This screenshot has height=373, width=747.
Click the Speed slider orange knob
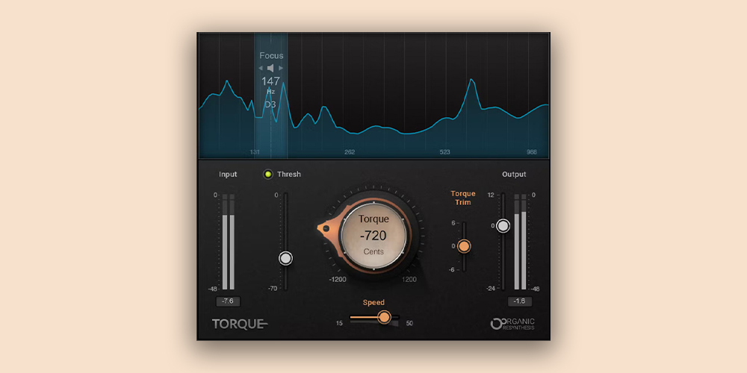point(384,317)
